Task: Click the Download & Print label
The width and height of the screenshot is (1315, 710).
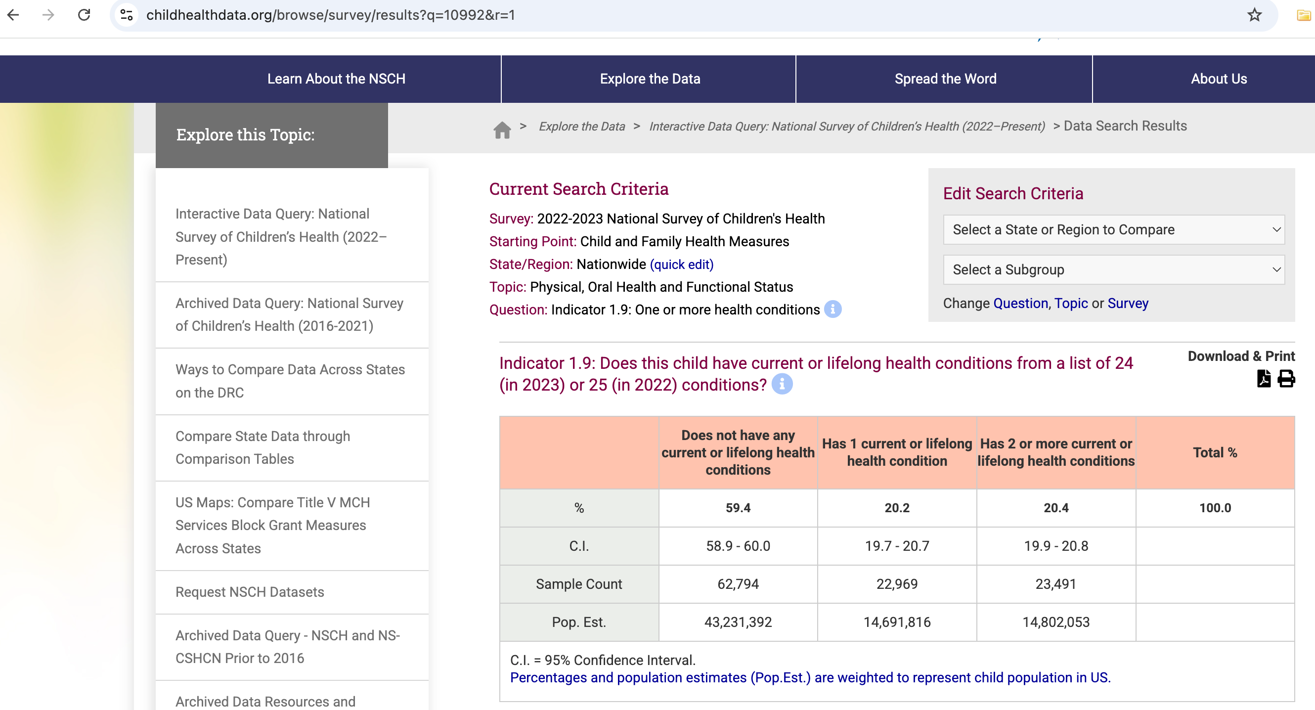Action: 1241,356
